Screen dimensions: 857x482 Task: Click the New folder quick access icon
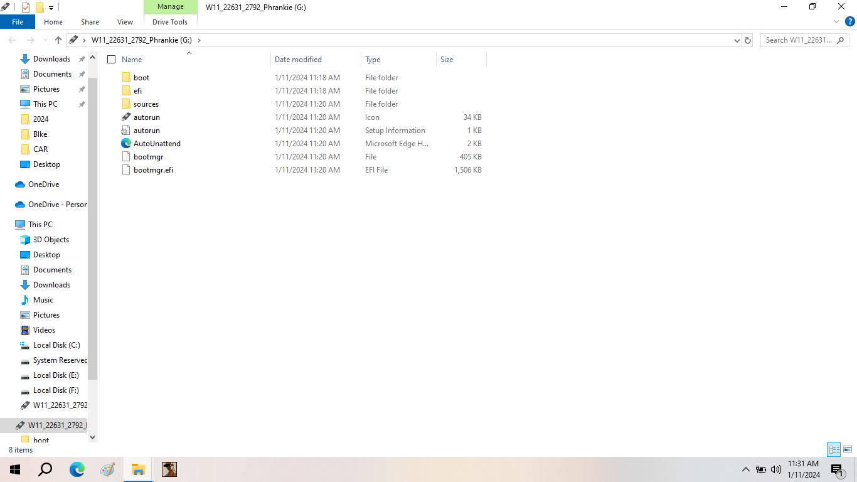click(x=40, y=8)
